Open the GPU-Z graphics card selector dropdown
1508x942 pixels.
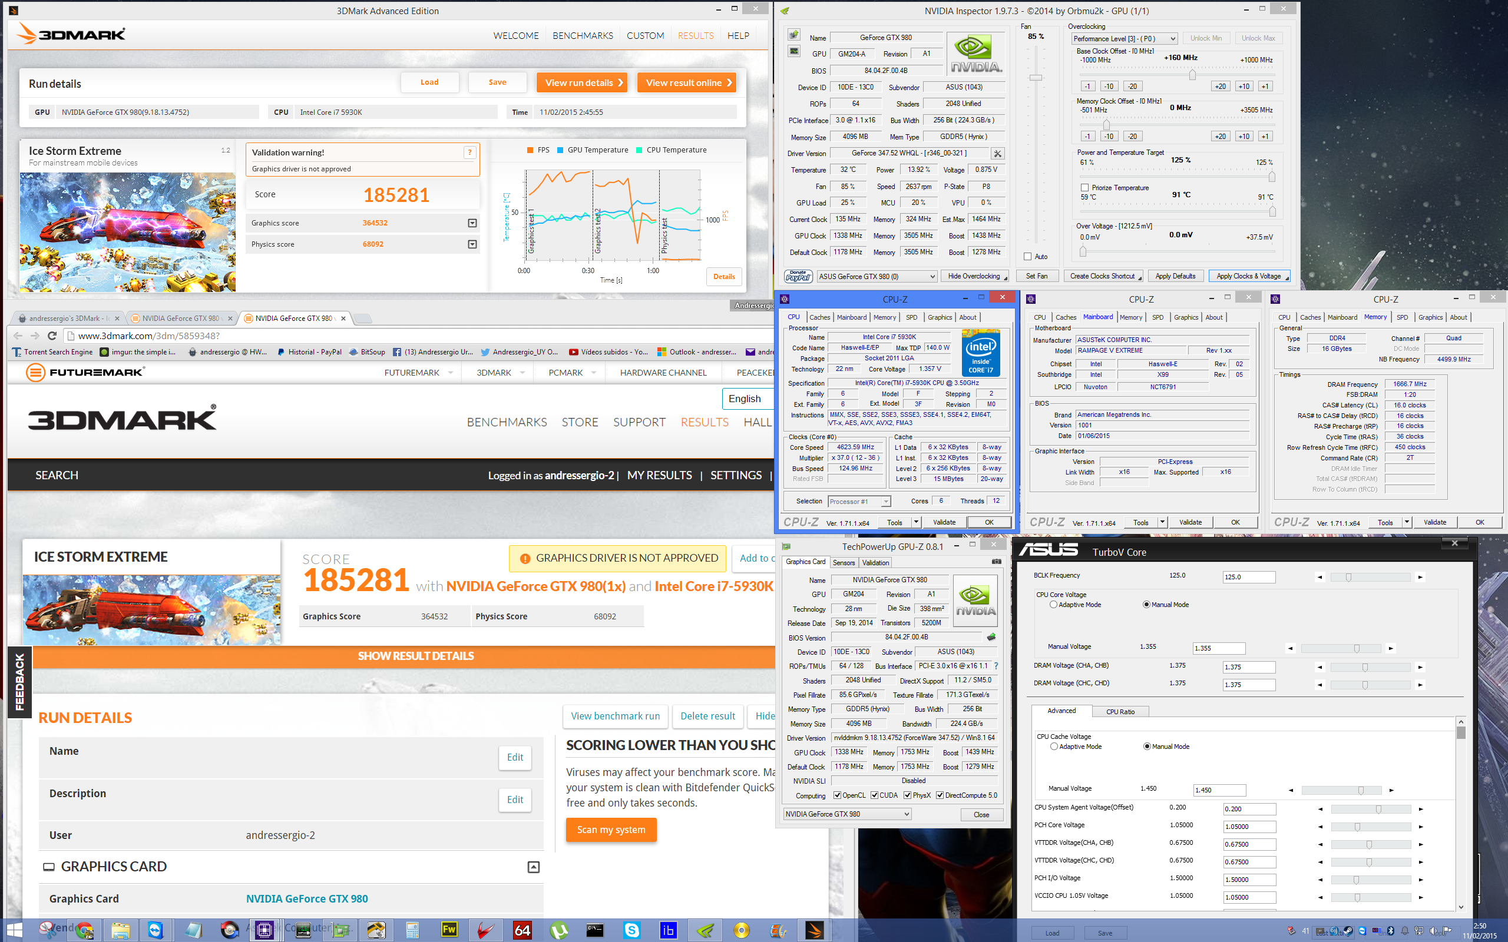(848, 814)
